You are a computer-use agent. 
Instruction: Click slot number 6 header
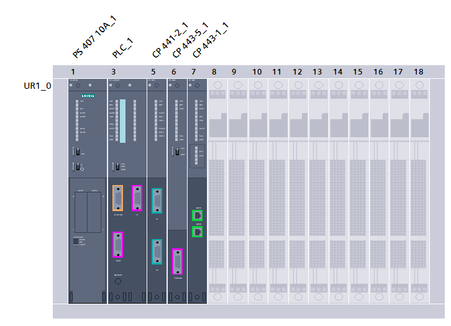(174, 72)
